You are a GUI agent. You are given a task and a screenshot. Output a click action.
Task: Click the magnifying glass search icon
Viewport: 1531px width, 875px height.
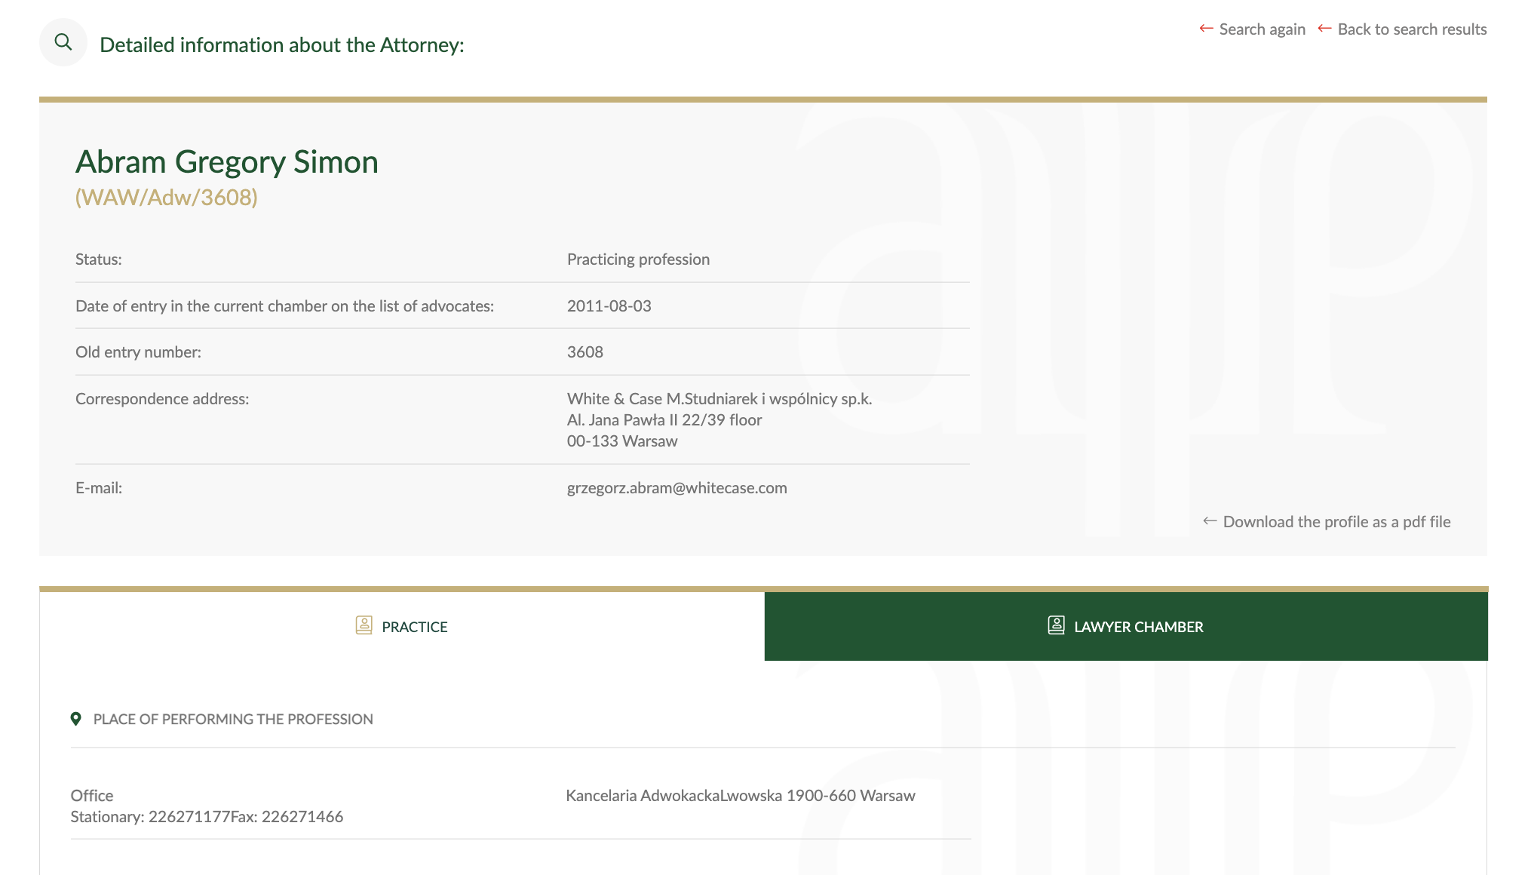(x=63, y=42)
